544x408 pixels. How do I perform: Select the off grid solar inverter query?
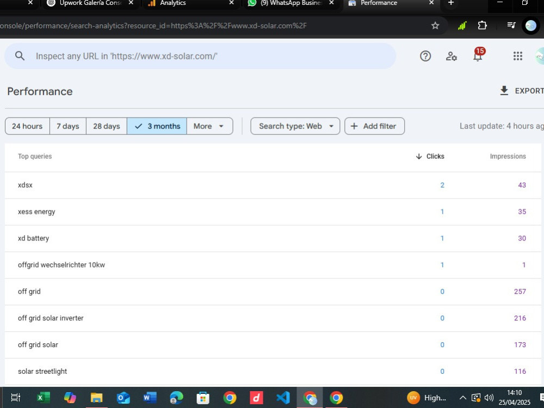[x=273, y=318]
